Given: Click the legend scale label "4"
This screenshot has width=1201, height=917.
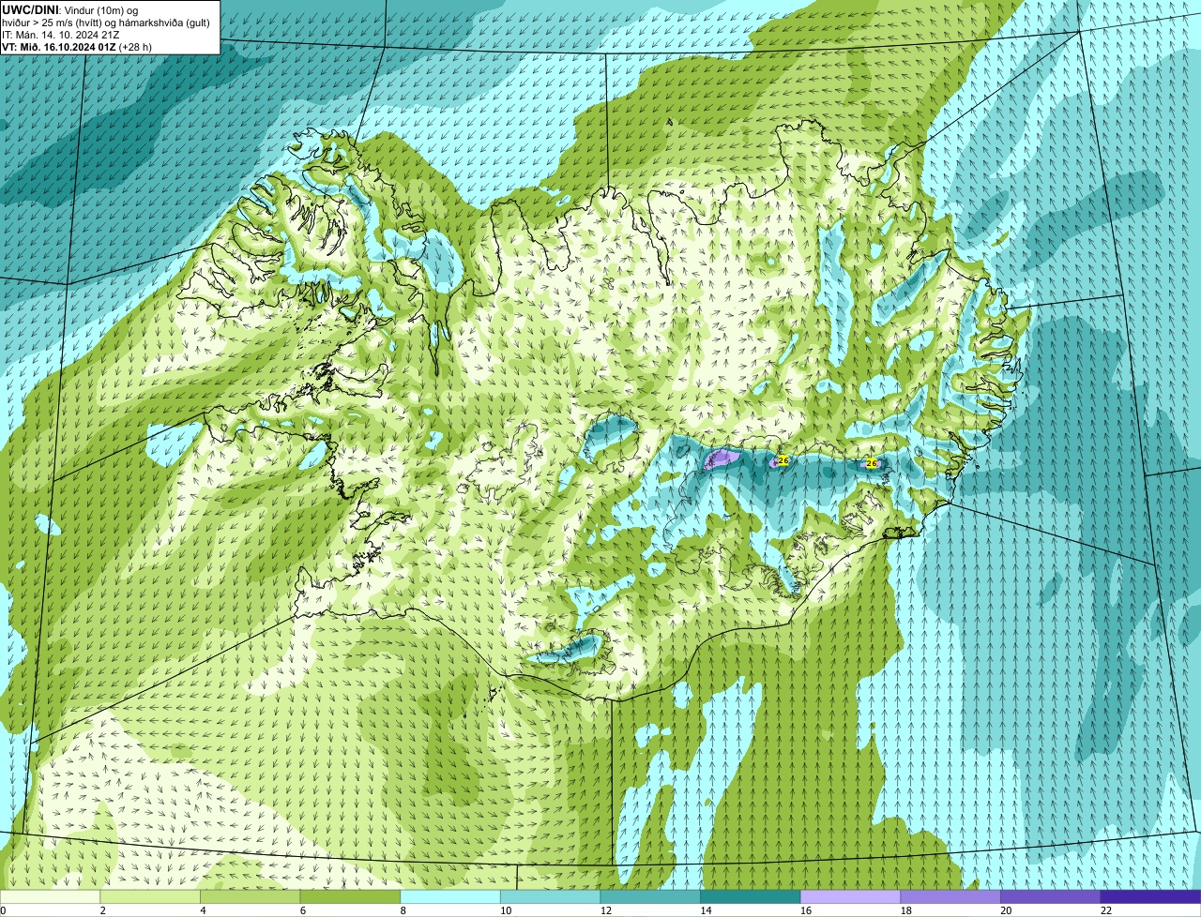Looking at the screenshot, I should [203, 910].
